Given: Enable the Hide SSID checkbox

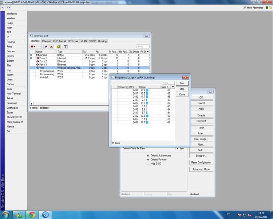Looking at the screenshot, I should pyautogui.click(x=148, y=164).
